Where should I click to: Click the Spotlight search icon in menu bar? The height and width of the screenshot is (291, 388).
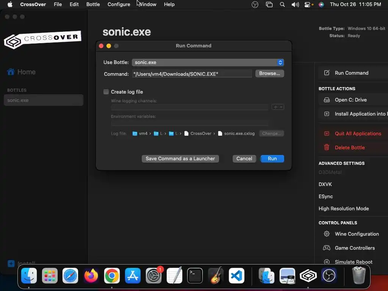tap(282, 5)
